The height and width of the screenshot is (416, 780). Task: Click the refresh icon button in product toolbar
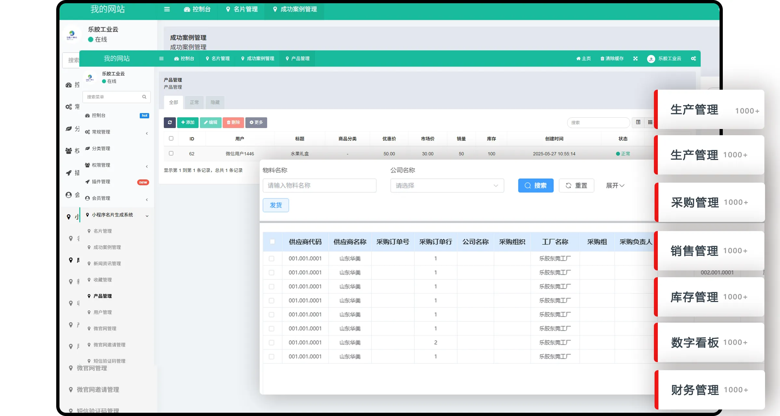(170, 123)
